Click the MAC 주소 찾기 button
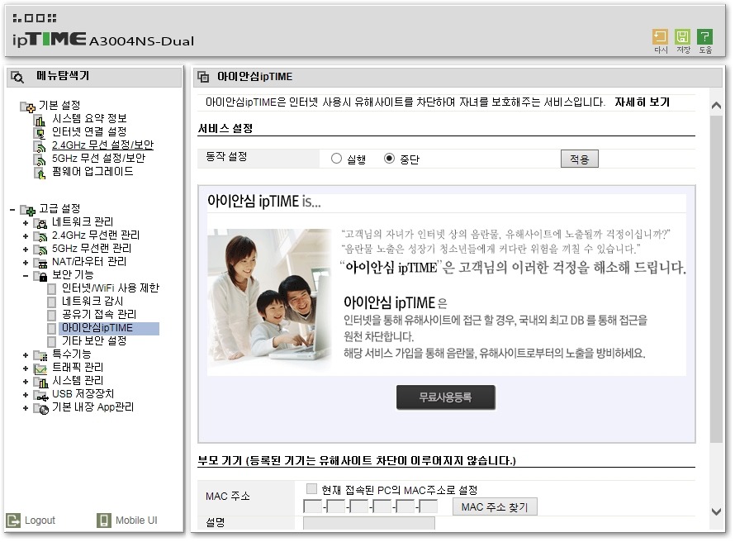The width and height of the screenshot is (735, 542). [x=495, y=506]
